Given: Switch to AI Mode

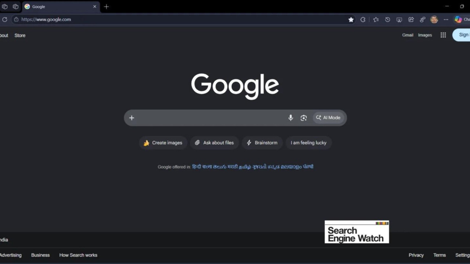Looking at the screenshot, I should (328, 118).
